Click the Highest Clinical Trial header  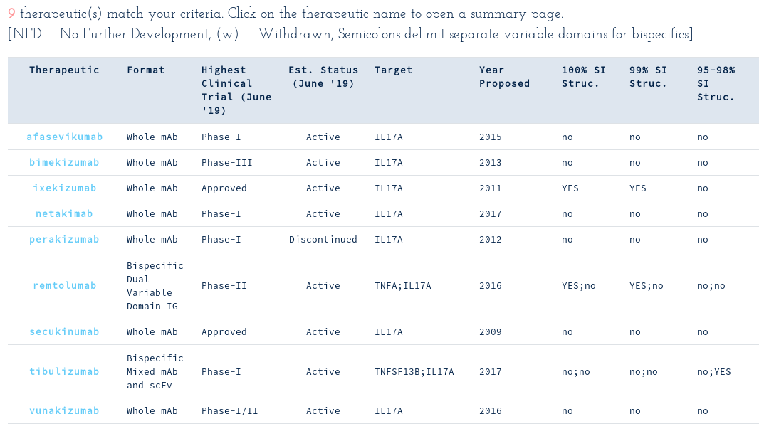tap(236, 90)
